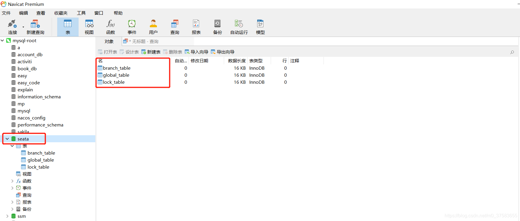This screenshot has height=221, width=520.
Task: Open the Query (查询) toolbar icon
Action: click(175, 24)
